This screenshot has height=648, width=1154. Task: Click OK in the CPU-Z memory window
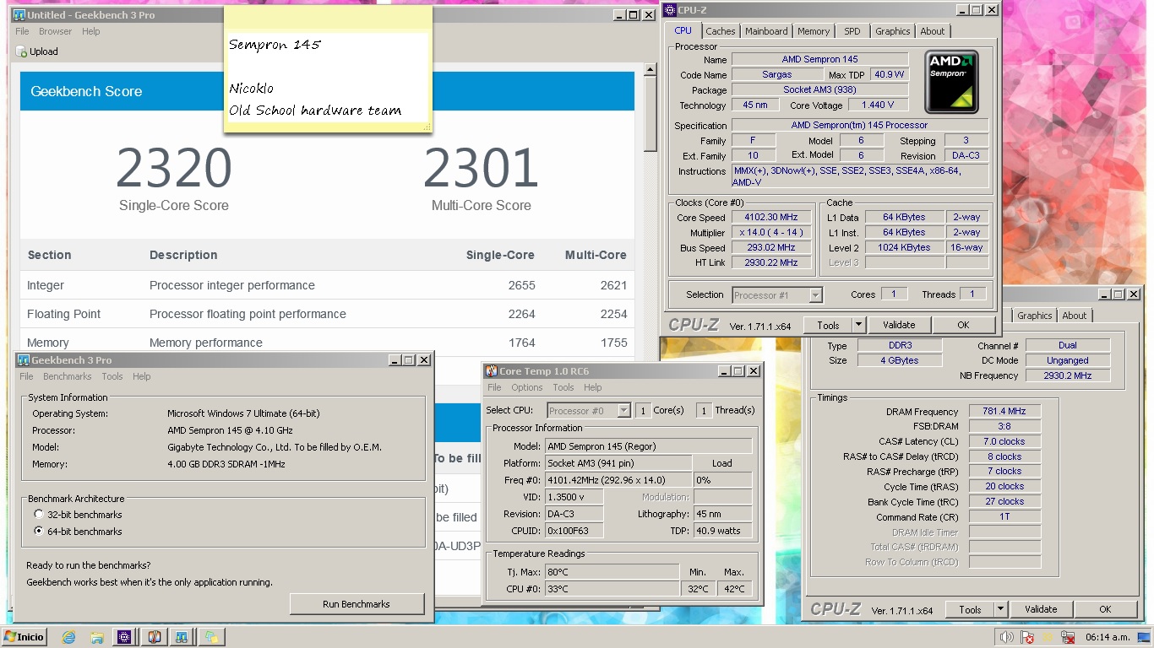pyautogui.click(x=1105, y=609)
